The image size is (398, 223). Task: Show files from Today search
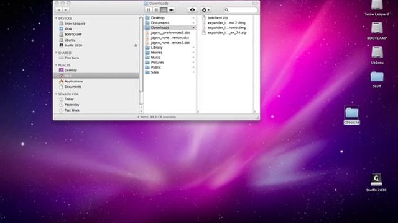(67, 99)
